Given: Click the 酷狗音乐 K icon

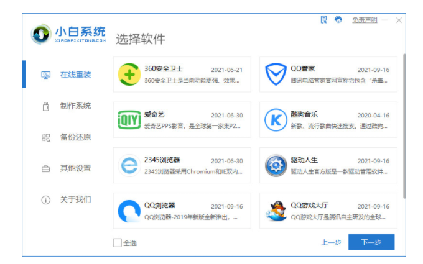Looking at the screenshot, I should tap(276, 120).
